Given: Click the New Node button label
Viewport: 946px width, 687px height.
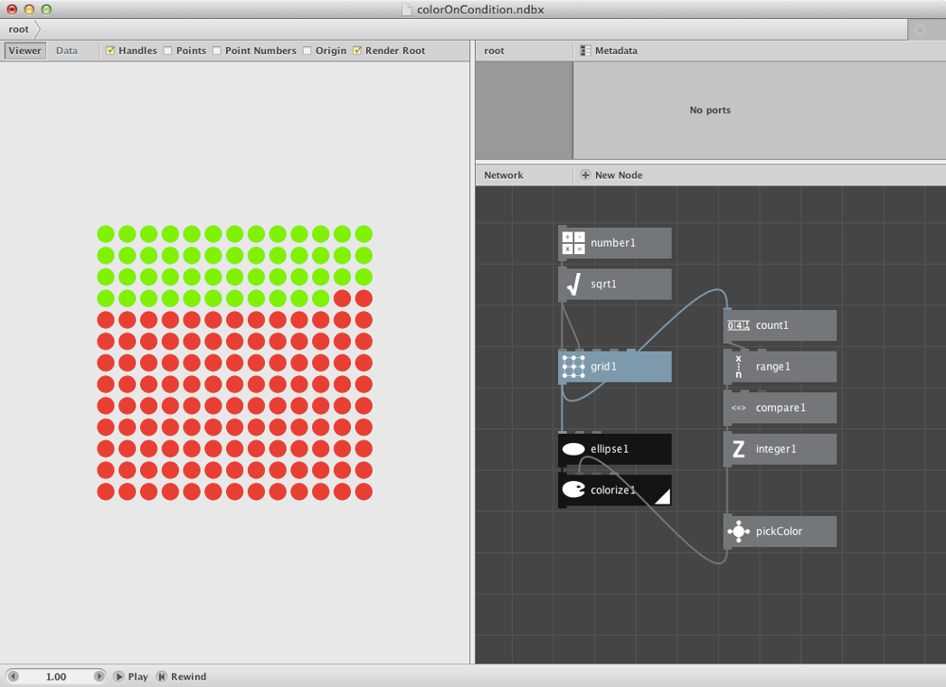Looking at the screenshot, I should (x=619, y=175).
